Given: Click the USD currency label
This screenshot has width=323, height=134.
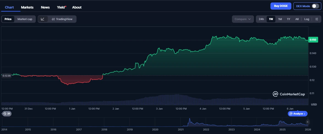Looking at the screenshot, I should [314, 105].
